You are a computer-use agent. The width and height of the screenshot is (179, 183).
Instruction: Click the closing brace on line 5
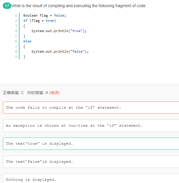[24, 36]
